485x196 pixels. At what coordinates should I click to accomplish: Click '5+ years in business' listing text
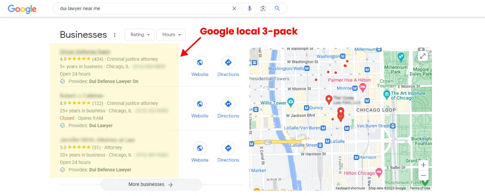tap(82, 67)
